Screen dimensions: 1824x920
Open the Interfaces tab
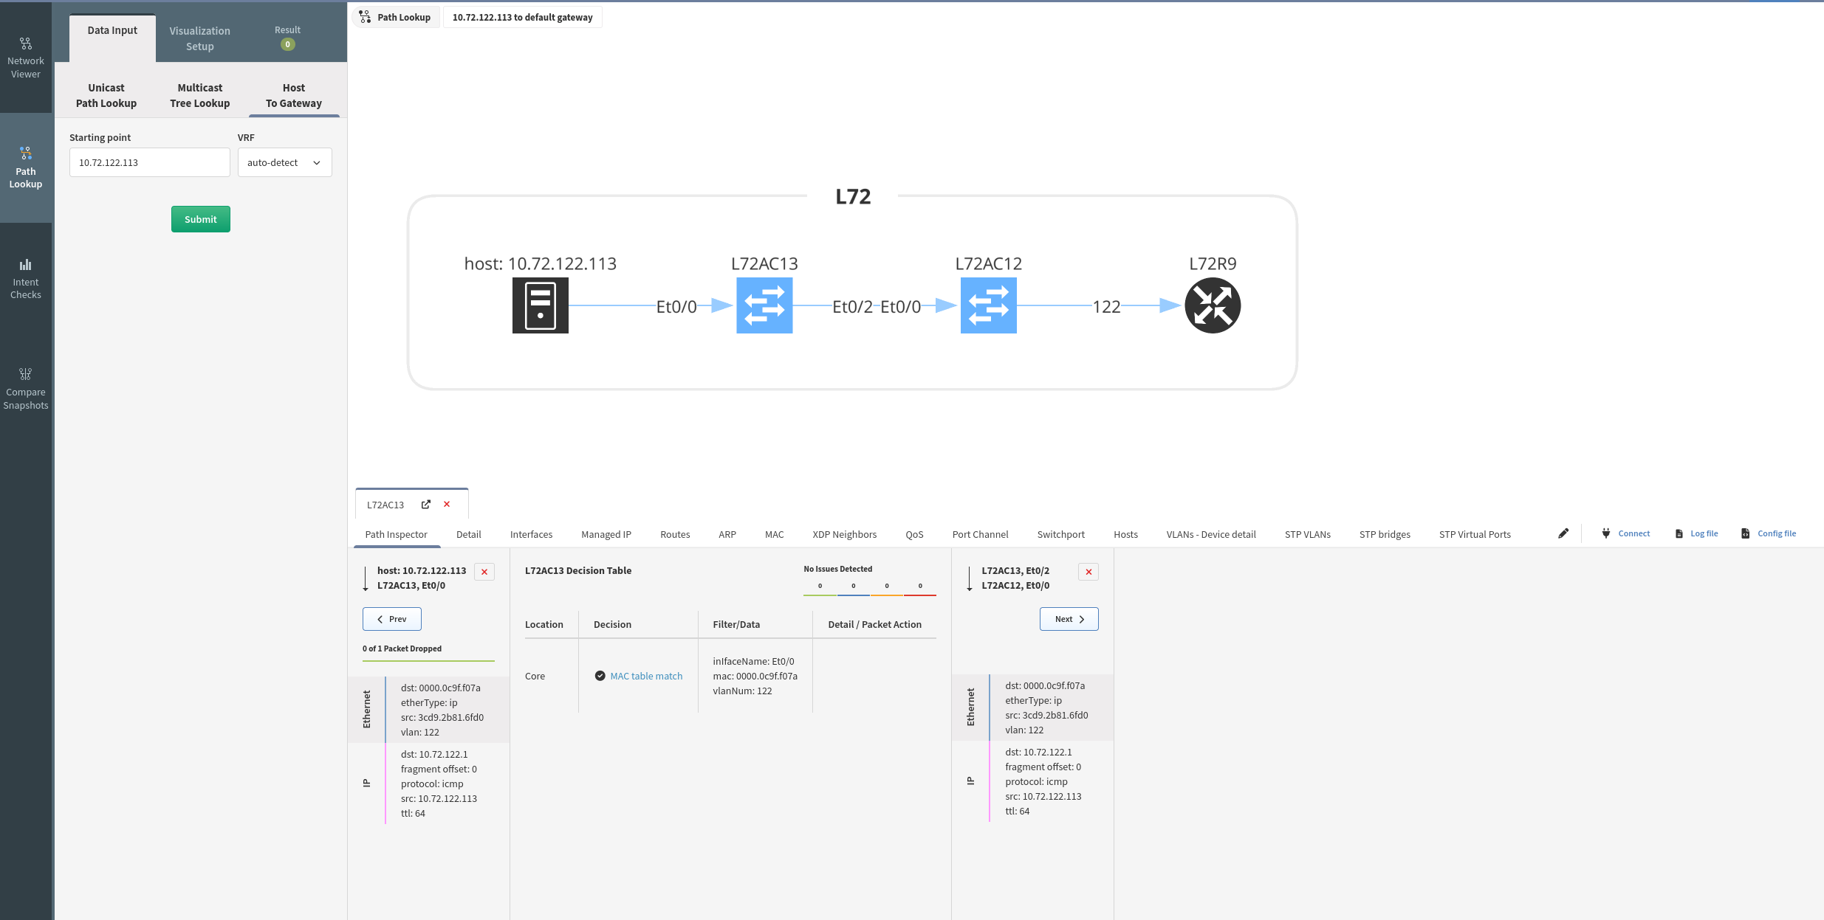[532, 534]
